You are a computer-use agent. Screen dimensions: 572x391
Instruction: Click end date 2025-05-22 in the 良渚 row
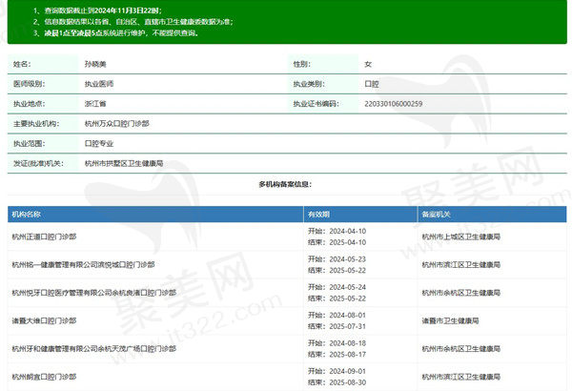tap(348, 298)
